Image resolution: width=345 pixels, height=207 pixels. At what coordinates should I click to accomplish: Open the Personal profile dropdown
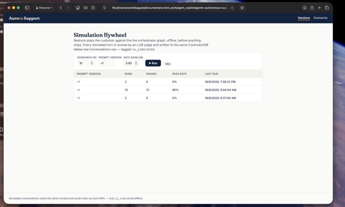pos(44,8)
